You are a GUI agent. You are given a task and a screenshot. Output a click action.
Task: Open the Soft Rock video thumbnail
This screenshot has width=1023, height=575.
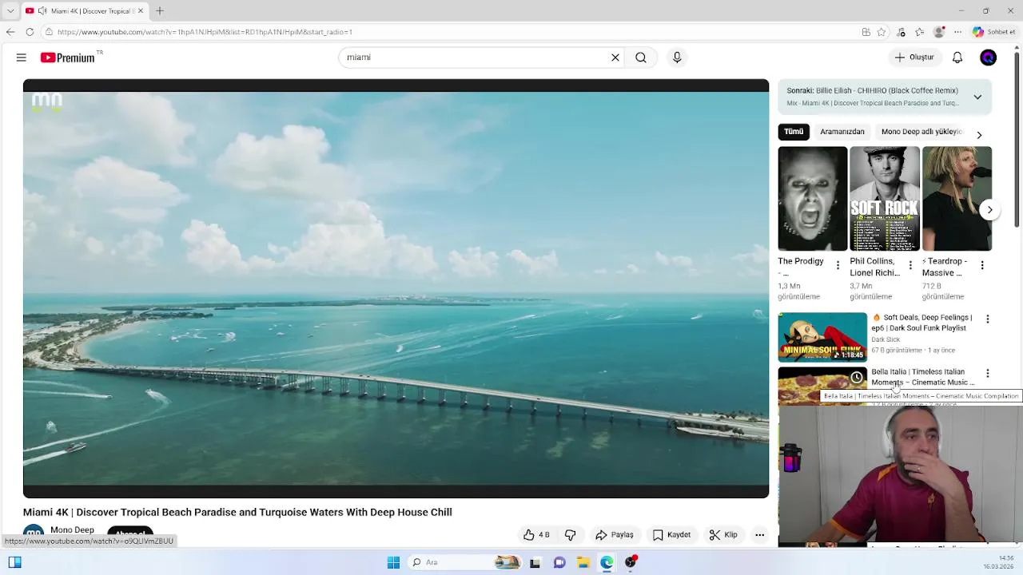[885, 199]
